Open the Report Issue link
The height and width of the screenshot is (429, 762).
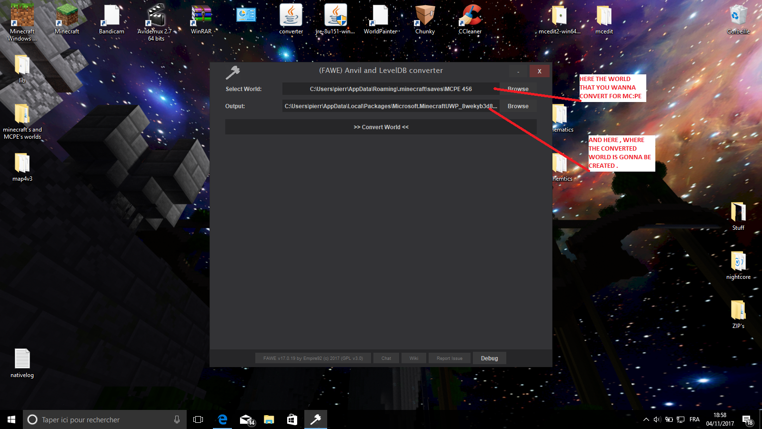(450, 358)
